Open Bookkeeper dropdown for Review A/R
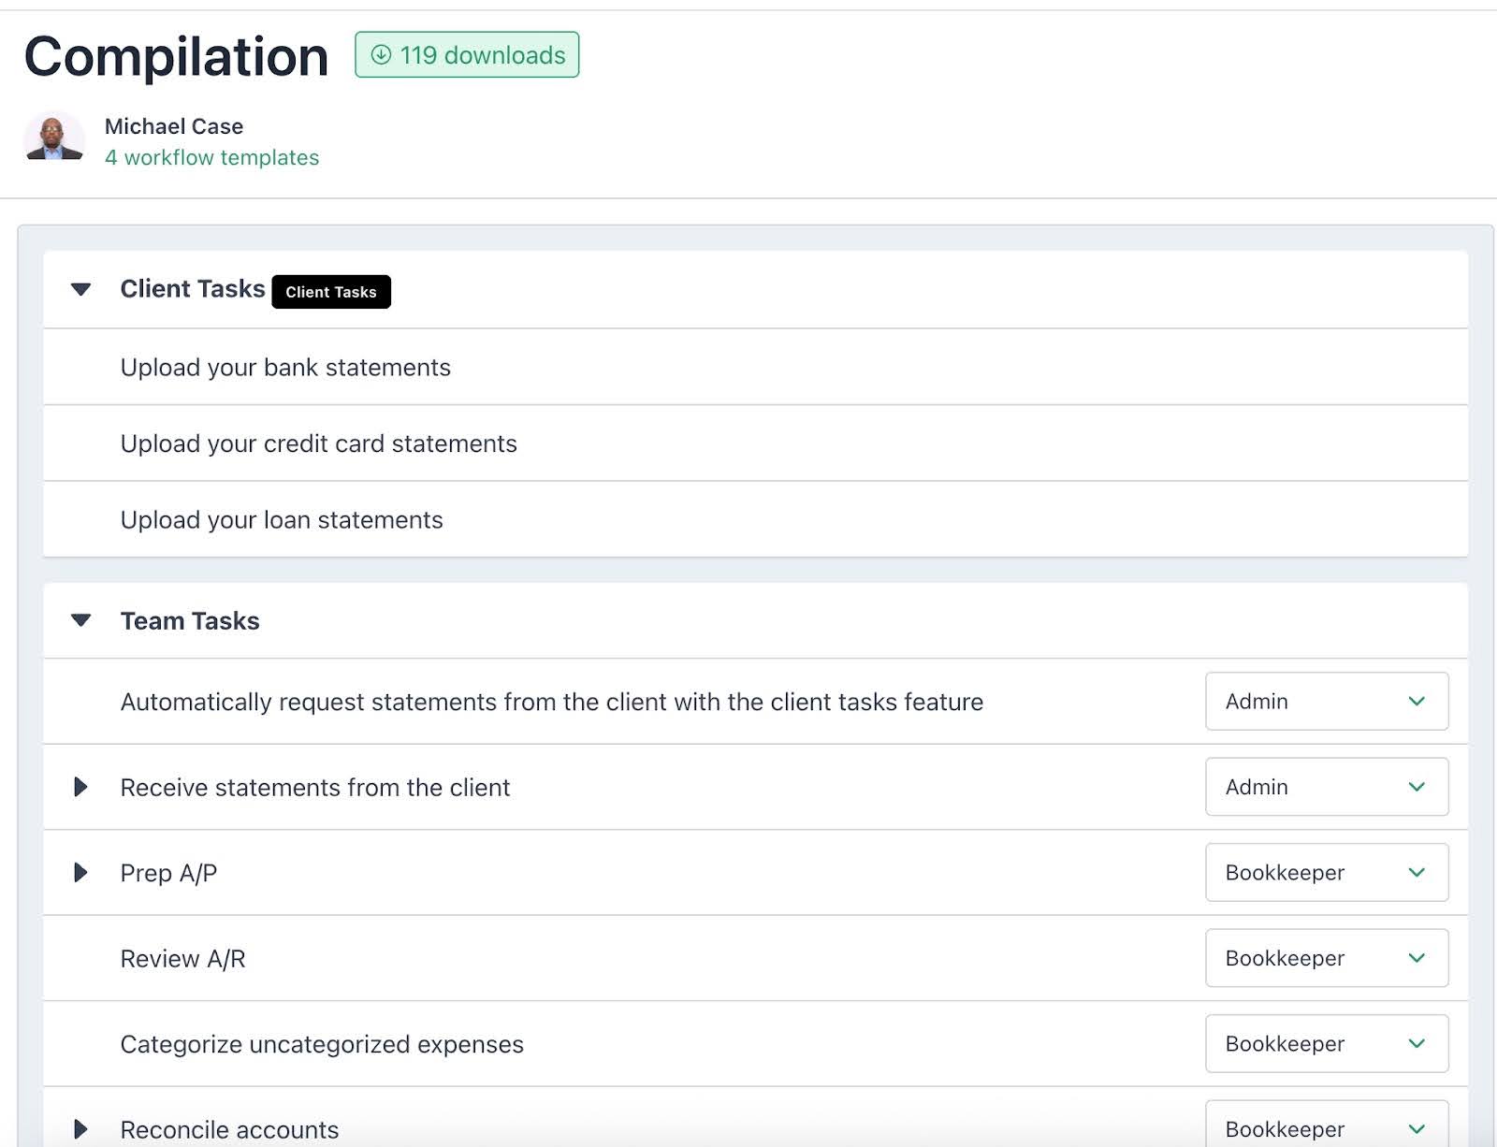The width and height of the screenshot is (1497, 1147). (x=1326, y=958)
